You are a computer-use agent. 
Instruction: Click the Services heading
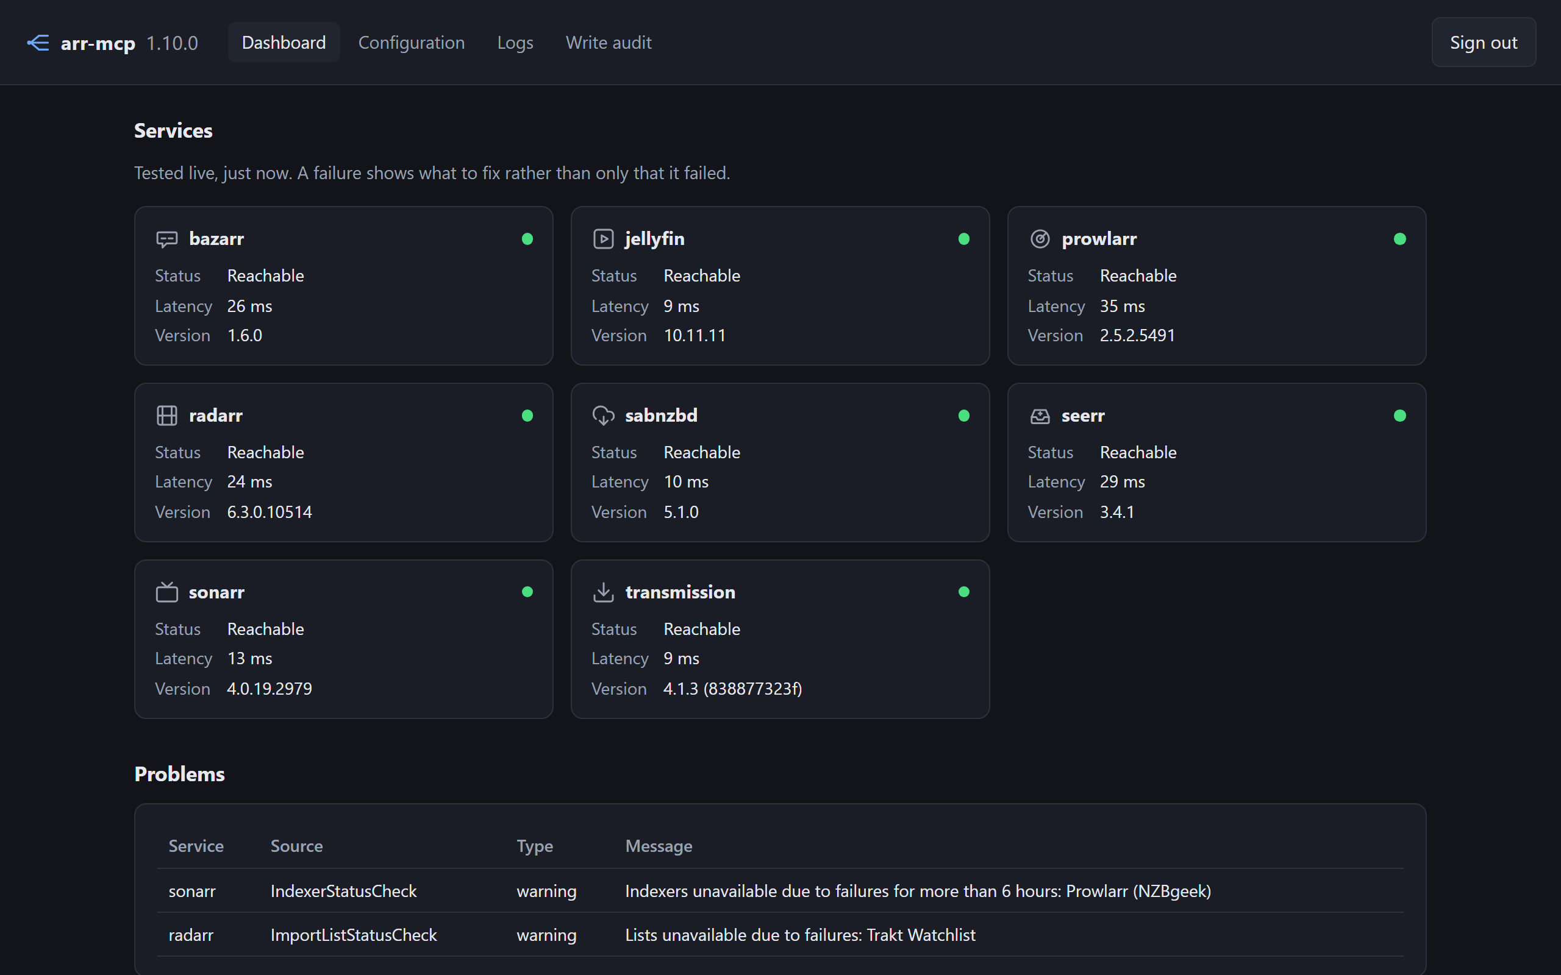(173, 131)
